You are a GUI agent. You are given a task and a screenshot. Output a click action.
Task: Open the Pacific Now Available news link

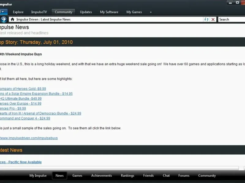click(21, 162)
